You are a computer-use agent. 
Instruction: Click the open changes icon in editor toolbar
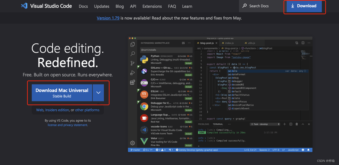tap(297, 43)
